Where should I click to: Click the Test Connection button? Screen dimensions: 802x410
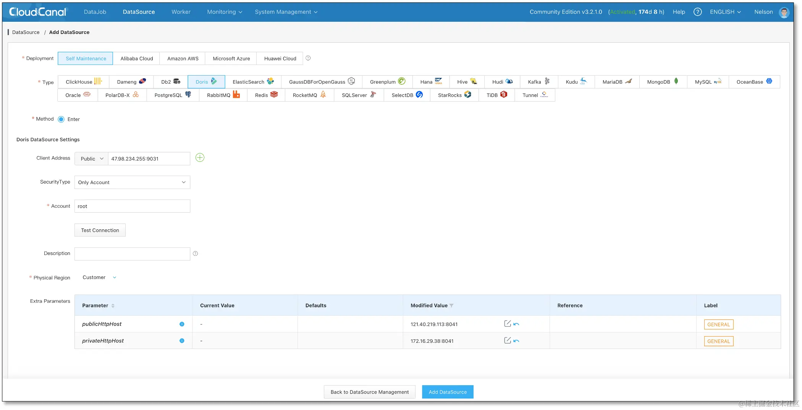[100, 230]
